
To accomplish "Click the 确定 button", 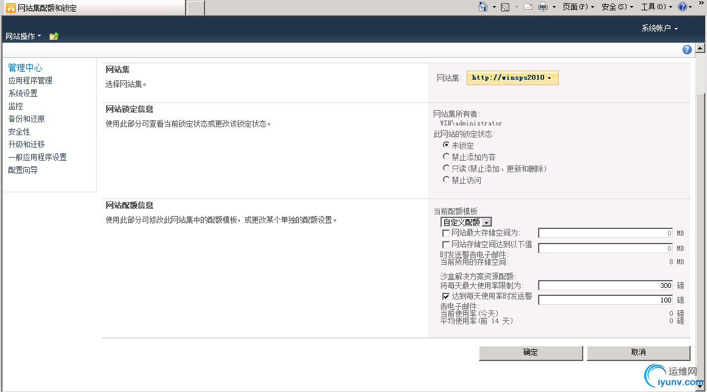I will 531,353.
